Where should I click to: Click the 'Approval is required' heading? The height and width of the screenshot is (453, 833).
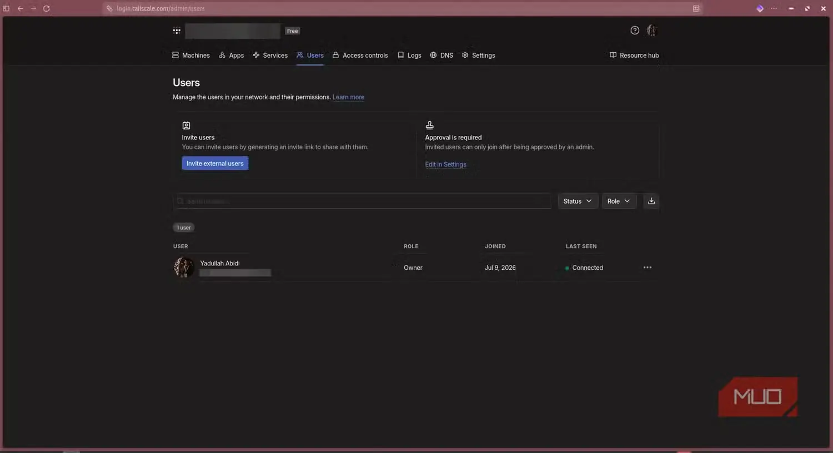click(x=453, y=138)
